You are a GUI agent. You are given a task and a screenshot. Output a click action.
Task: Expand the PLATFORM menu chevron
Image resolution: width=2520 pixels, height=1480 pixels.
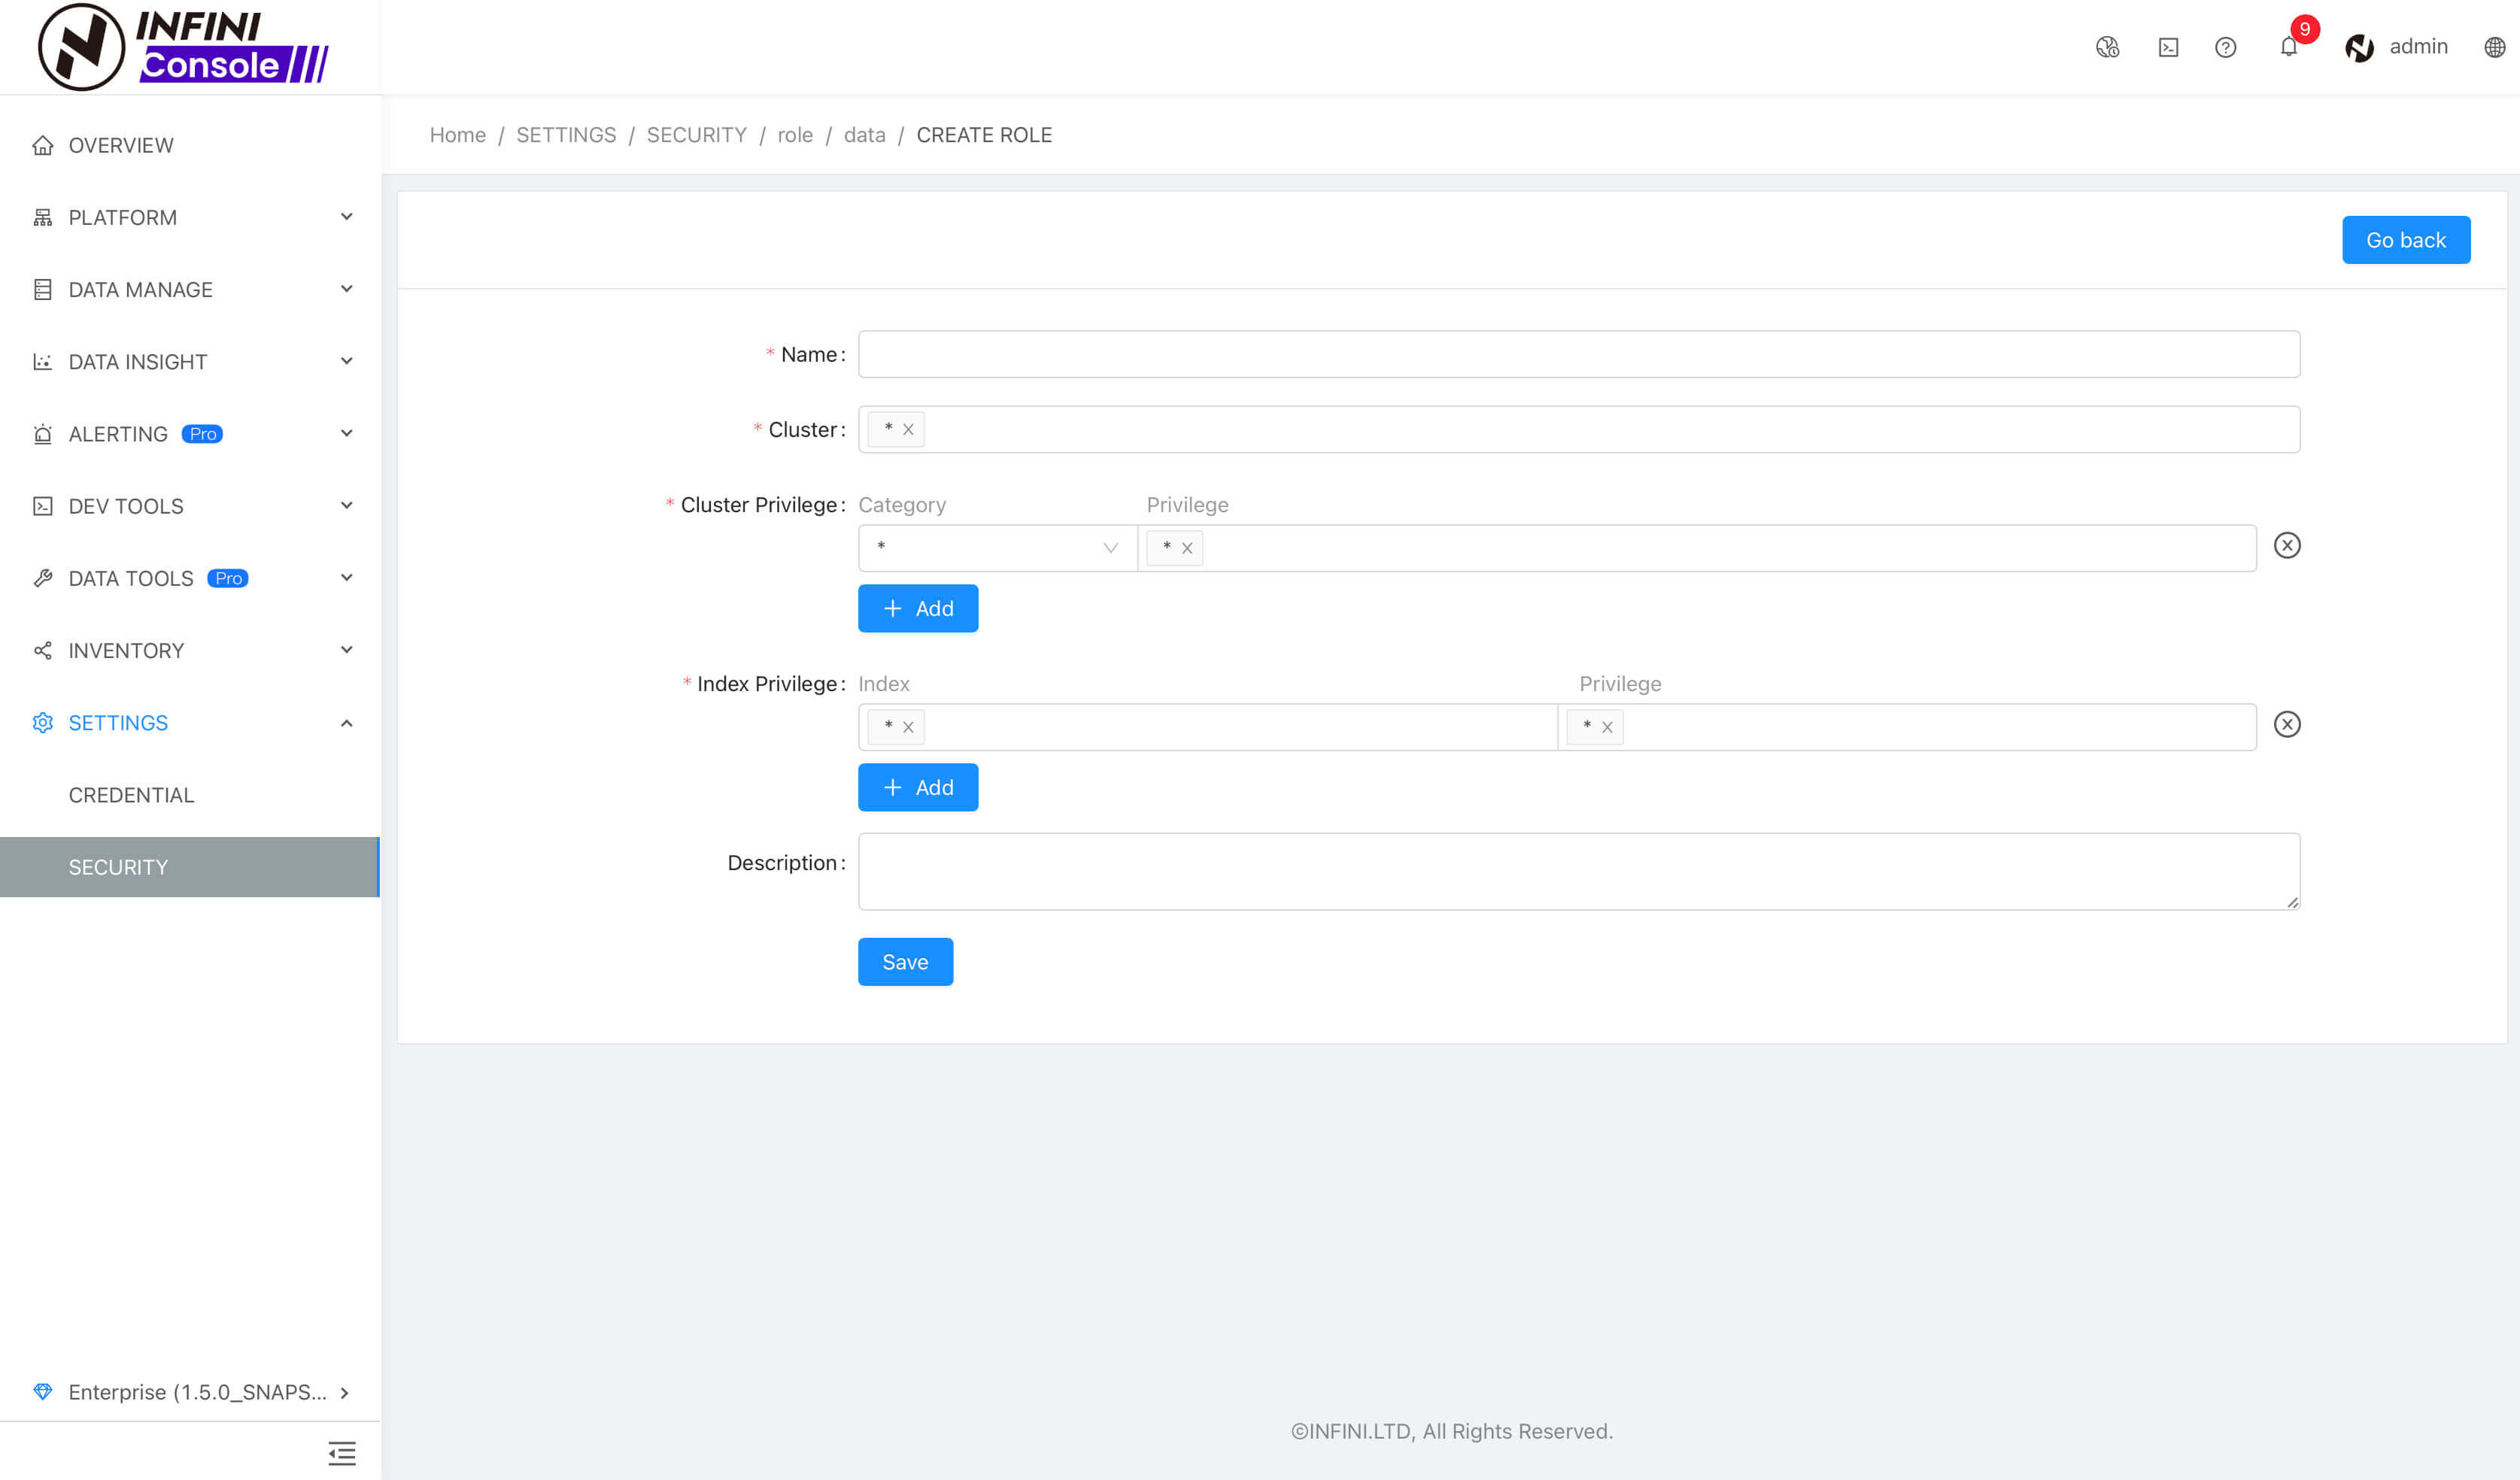tap(347, 216)
